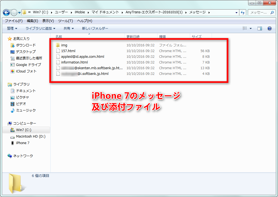This screenshot has width=278, height=197.
Task: Select the @skantan.mb.softbank.jp file
Action: click(x=92, y=68)
